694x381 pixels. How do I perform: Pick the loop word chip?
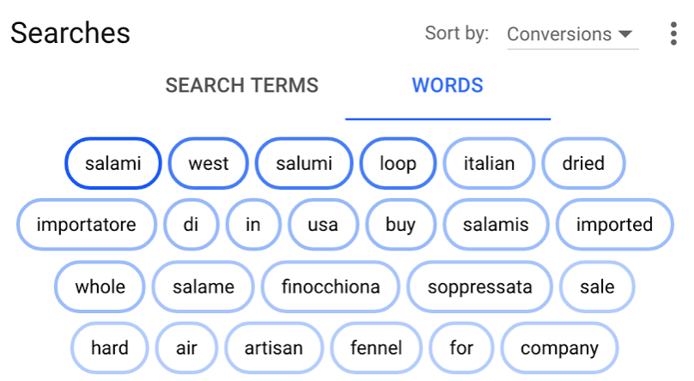click(x=398, y=164)
